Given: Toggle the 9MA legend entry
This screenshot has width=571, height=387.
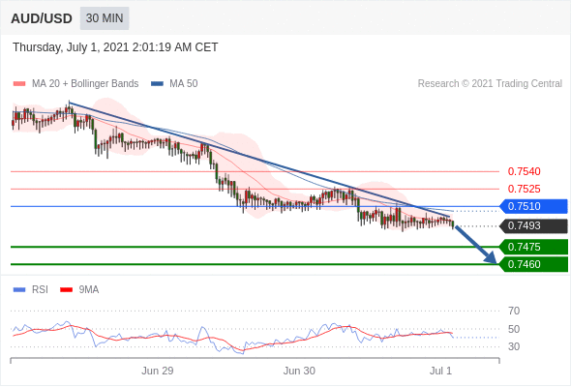Looking at the screenshot, I should 79,290.
